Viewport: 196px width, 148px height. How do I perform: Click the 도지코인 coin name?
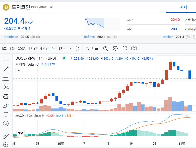coord(21,7)
